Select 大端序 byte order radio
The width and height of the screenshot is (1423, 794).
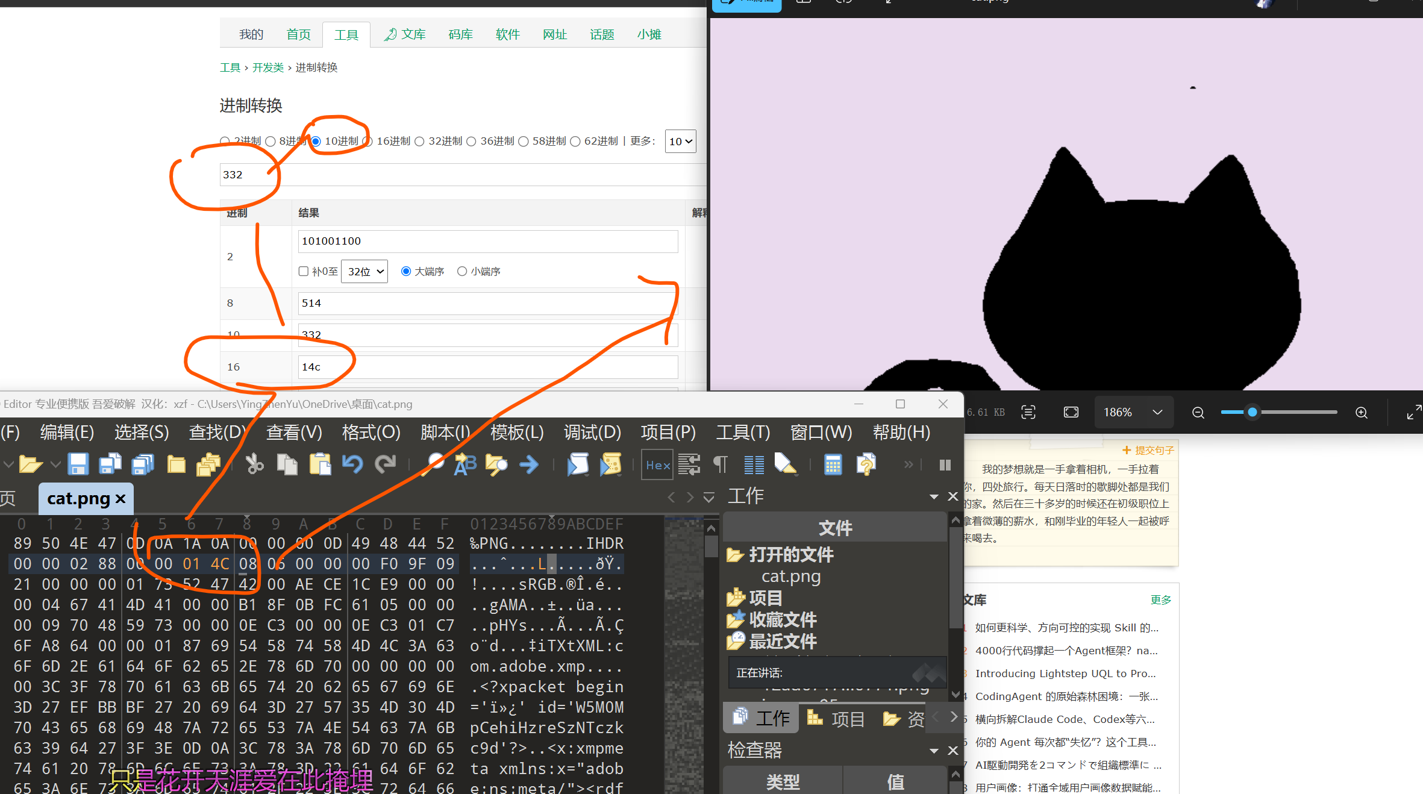[x=406, y=271]
